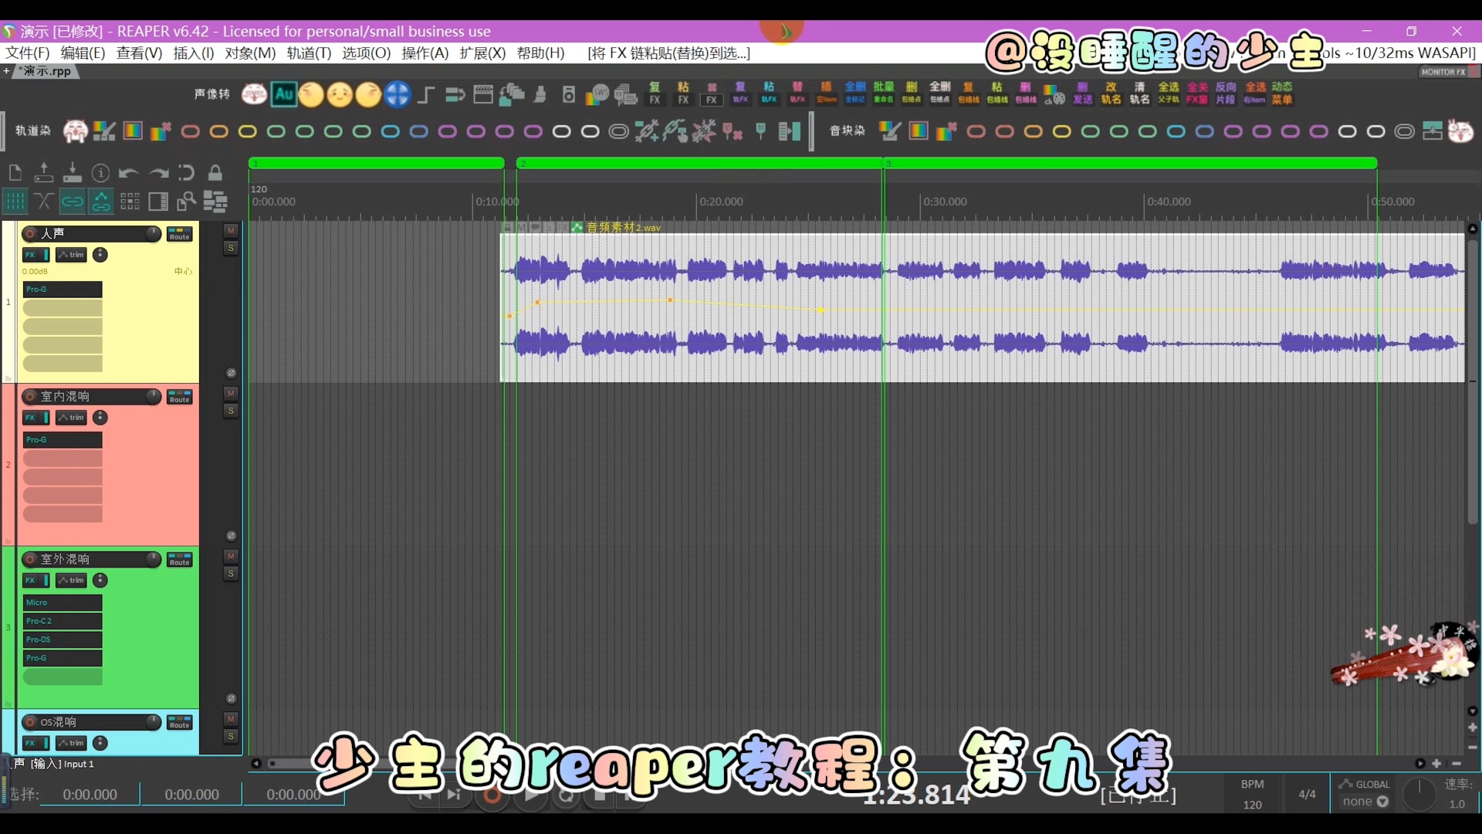Open the 轨道(T) menu
The width and height of the screenshot is (1482, 834).
[x=309, y=53]
